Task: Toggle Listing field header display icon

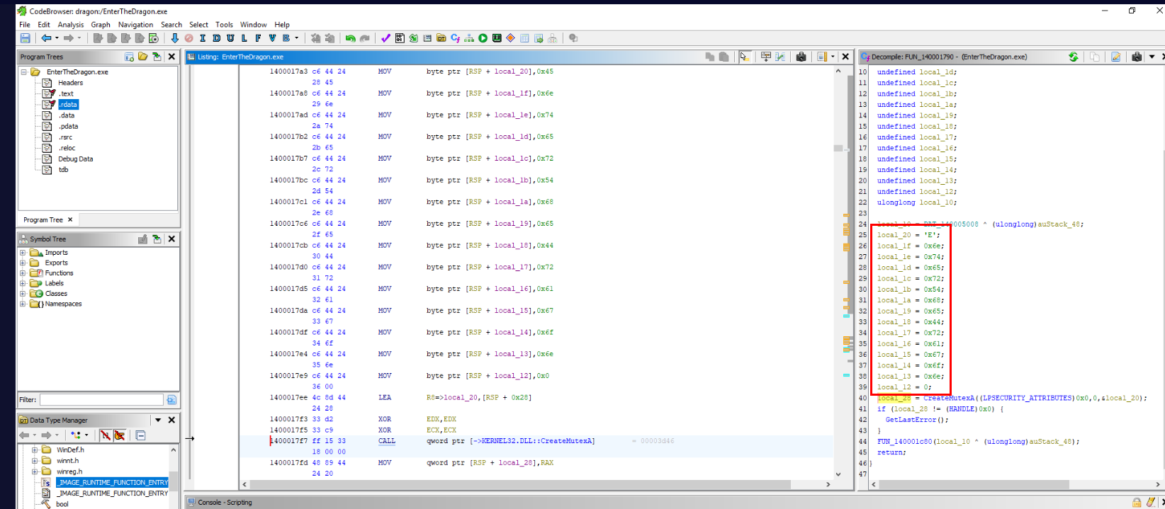Action: [x=766, y=57]
